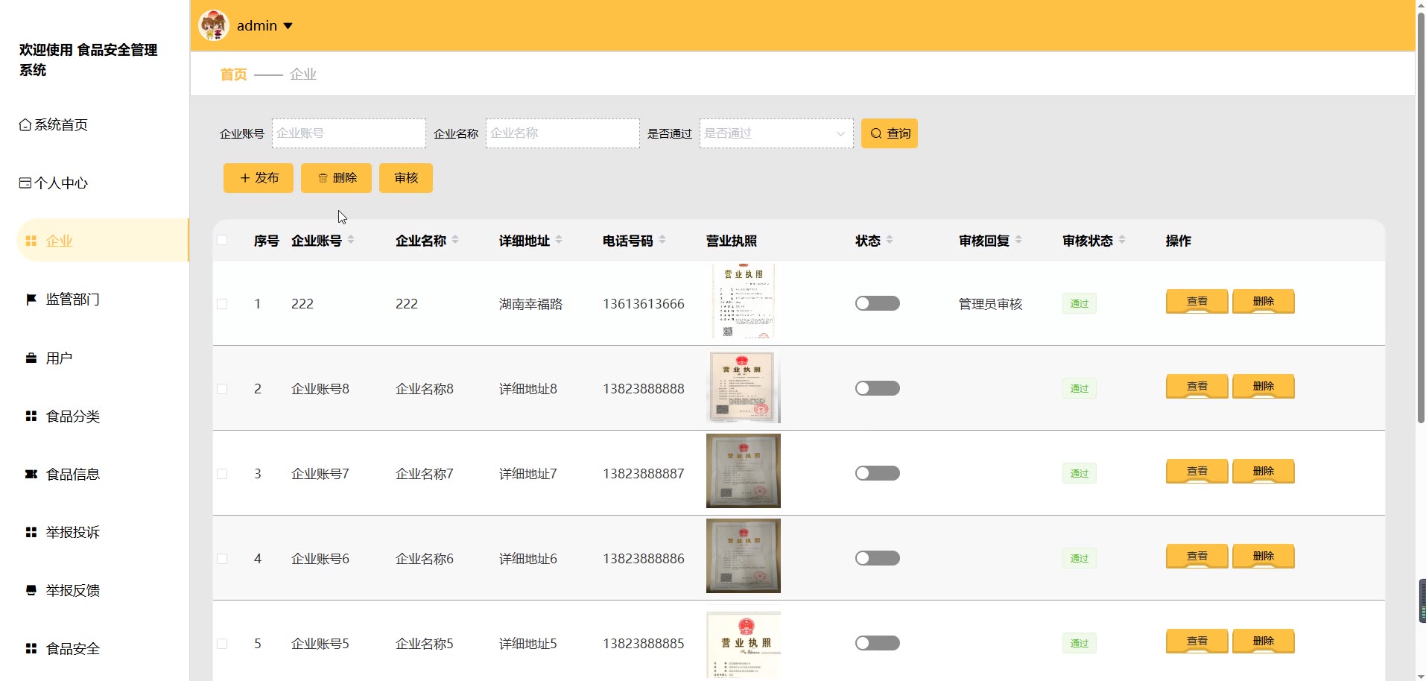Viewport: 1426px width, 681px height.
Task: Open the 是否通过 dropdown filter
Action: tap(776, 133)
